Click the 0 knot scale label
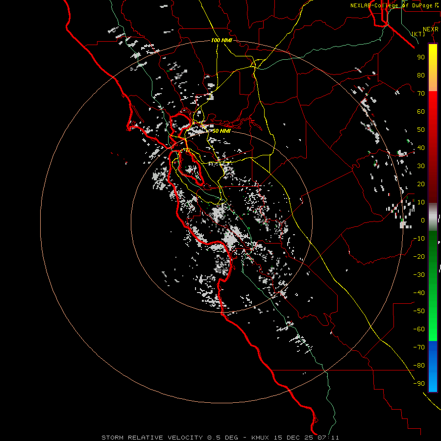The image size is (441, 441). 423,220
